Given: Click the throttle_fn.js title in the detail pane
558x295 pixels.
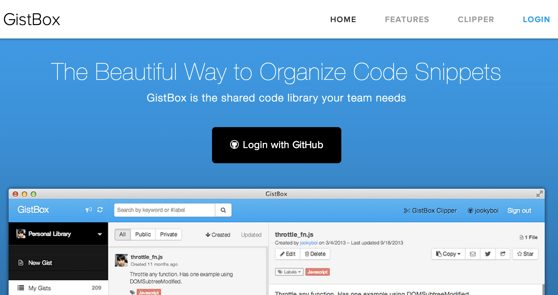Looking at the screenshot, I should point(294,234).
